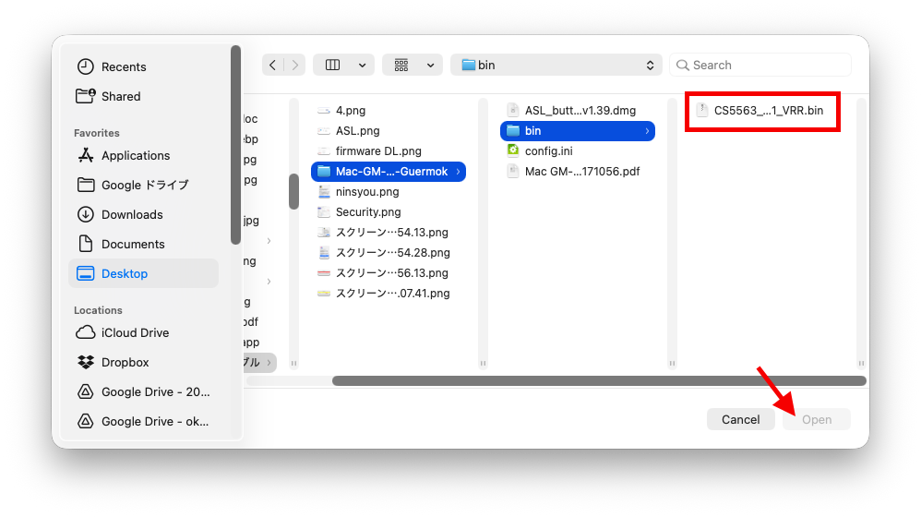
Task: Open Recents in the sidebar
Action: (124, 66)
